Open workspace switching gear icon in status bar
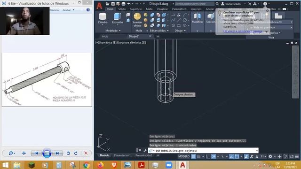The height and width of the screenshot is (169, 301). (270, 156)
